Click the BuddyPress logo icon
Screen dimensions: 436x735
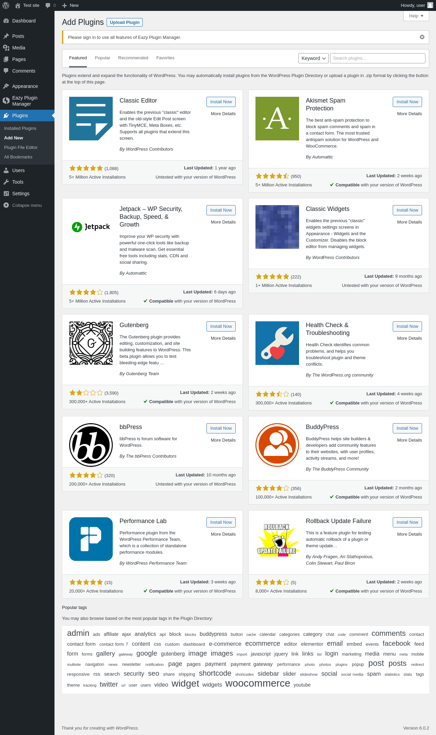click(277, 445)
